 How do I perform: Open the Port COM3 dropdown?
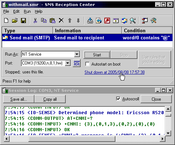68,63
